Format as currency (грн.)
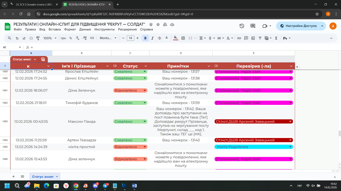Image resolution: width=341 pixels, height=191 pixels. pyautogui.click(x=64, y=38)
